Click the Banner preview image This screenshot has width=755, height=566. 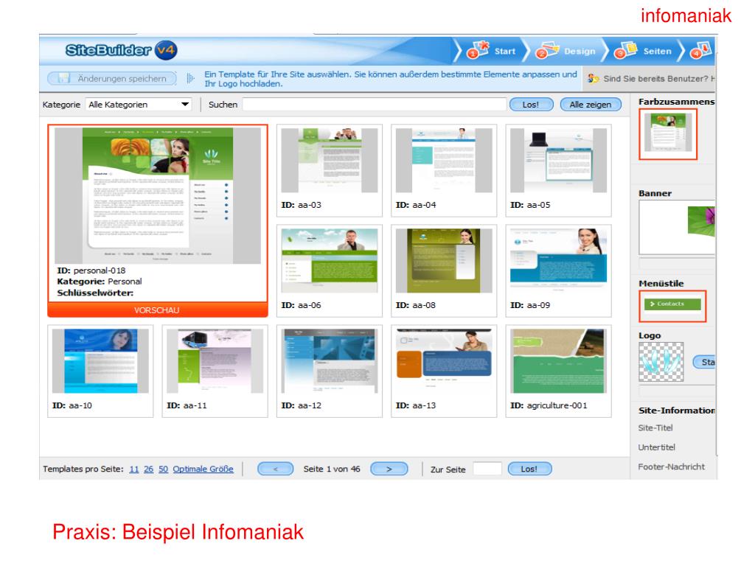click(677, 227)
